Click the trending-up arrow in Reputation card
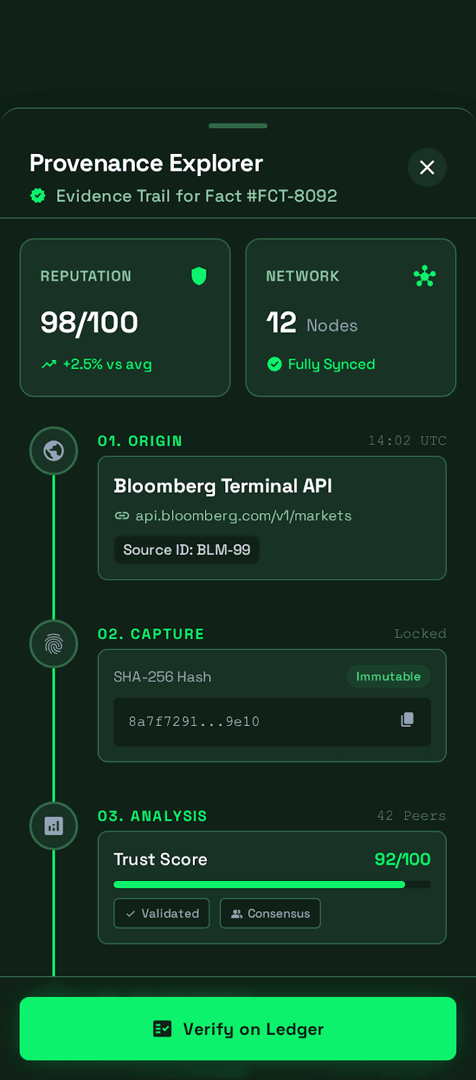The height and width of the screenshot is (1080, 476). tap(49, 364)
